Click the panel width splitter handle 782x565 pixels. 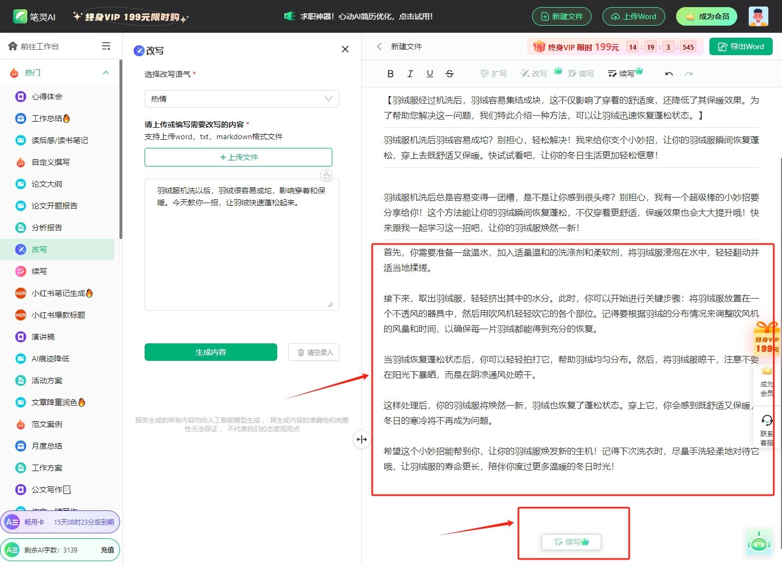click(x=361, y=439)
